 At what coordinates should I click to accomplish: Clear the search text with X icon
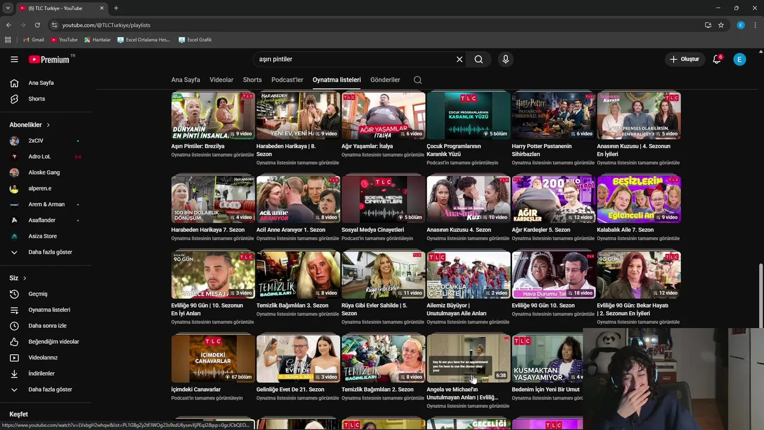460,59
